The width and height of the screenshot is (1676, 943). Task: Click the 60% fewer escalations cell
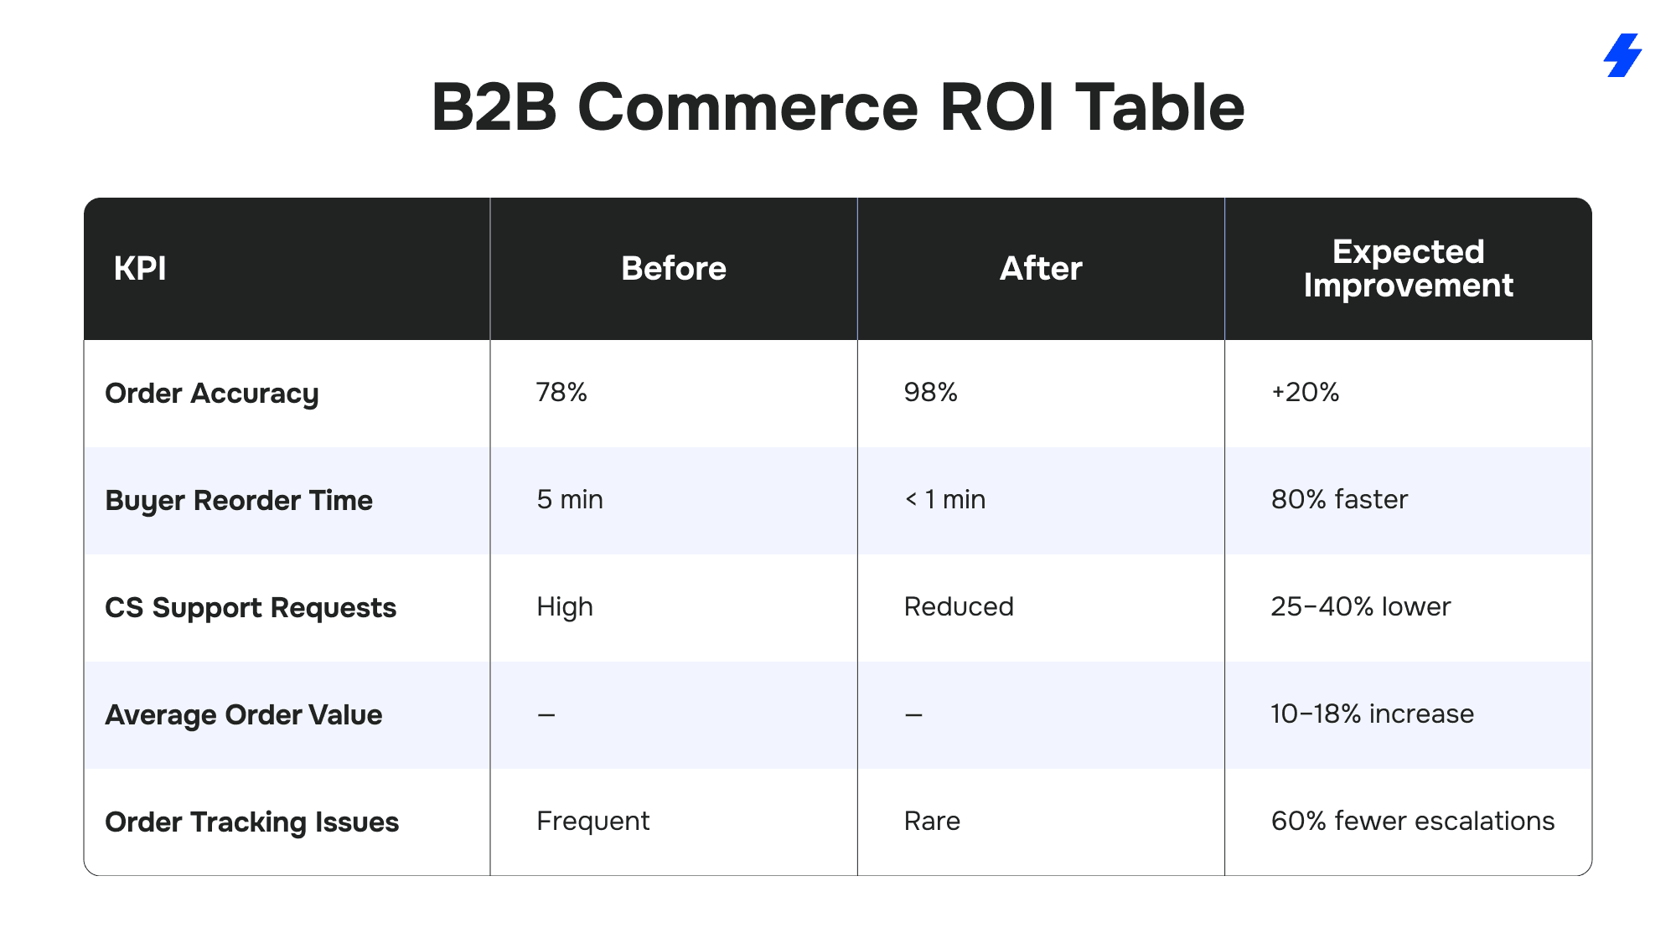(x=1413, y=821)
